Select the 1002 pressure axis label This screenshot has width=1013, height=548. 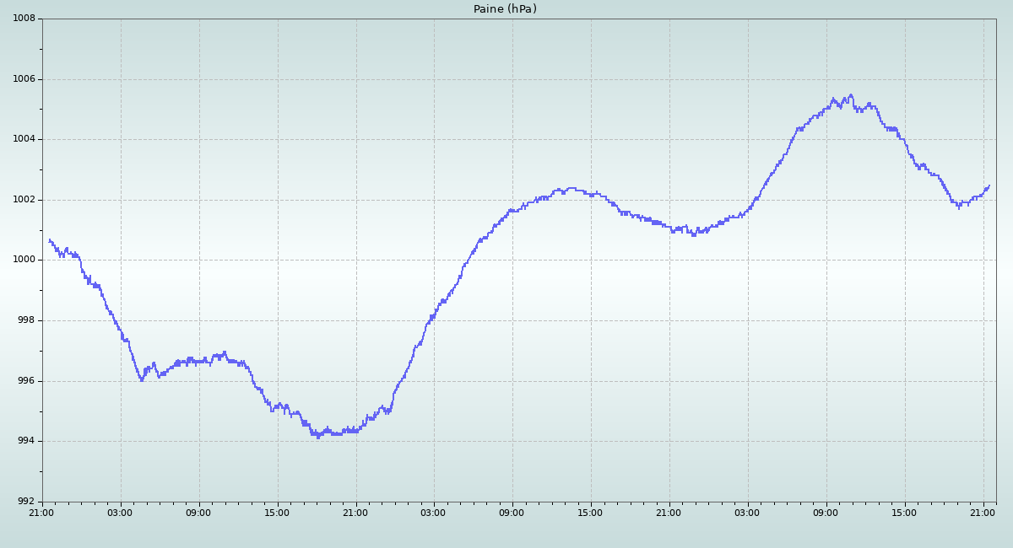point(24,200)
